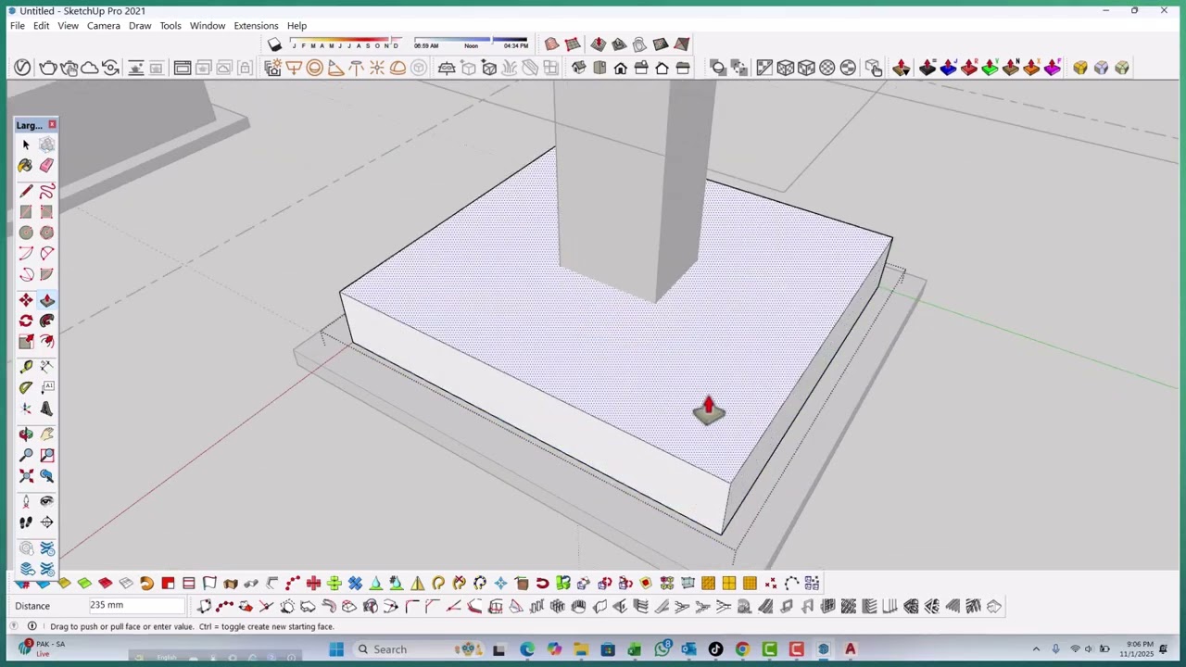
Task: Select the Orbit tool
Action: [x=26, y=434]
